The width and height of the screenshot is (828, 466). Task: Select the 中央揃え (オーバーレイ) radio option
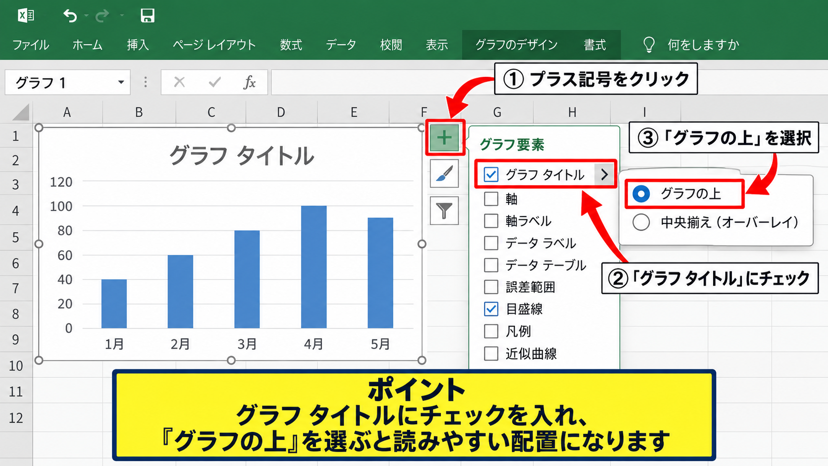(x=641, y=222)
